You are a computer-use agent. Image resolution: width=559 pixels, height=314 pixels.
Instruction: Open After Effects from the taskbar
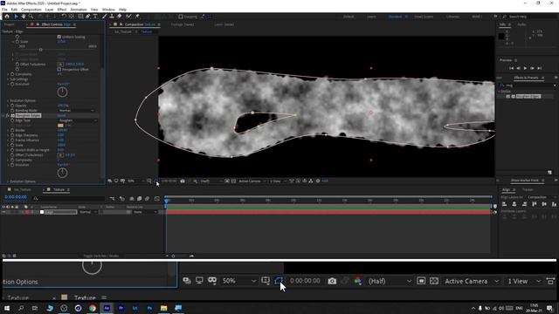point(107,308)
